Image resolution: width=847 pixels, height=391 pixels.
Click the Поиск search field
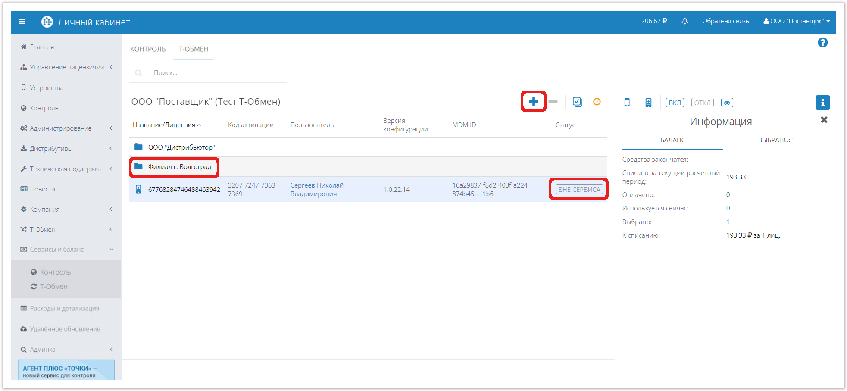point(216,73)
